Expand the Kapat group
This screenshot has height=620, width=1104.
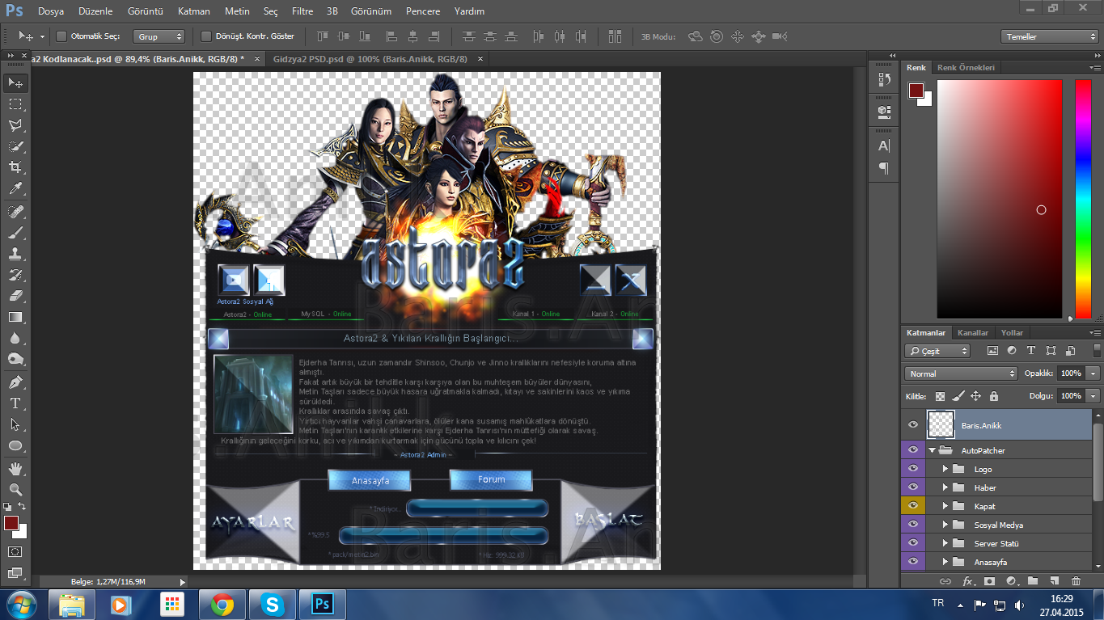pos(945,506)
